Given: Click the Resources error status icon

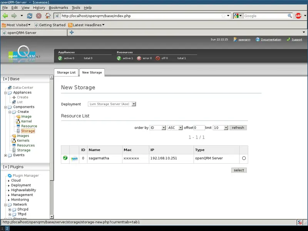Looking at the screenshot, I should coord(139,58).
